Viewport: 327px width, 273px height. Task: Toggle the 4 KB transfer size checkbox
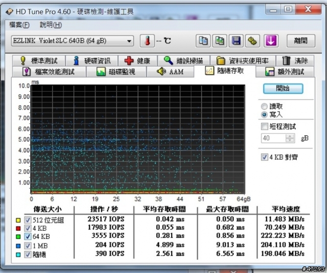click(x=28, y=228)
